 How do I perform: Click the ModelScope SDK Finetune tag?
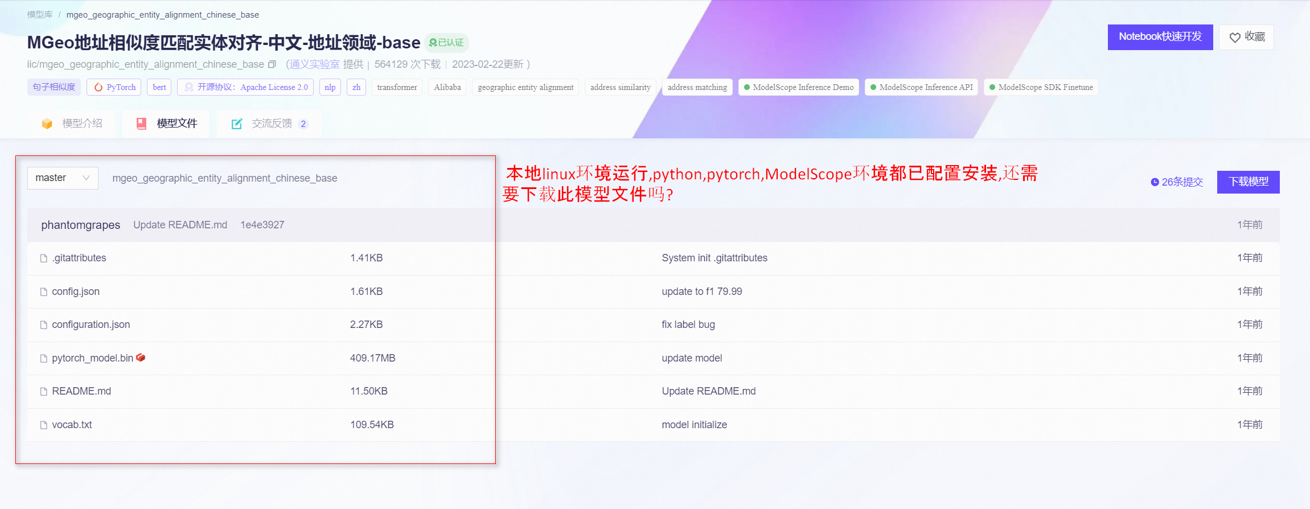pyautogui.click(x=1041, y=87)
